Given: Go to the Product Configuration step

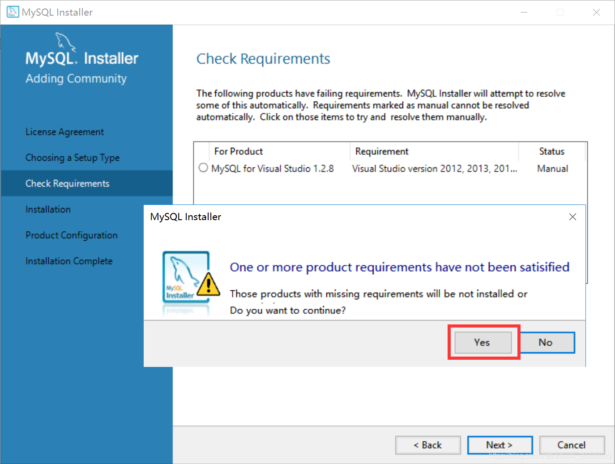Looking at the screenshot, I should [x=72, y=235].
